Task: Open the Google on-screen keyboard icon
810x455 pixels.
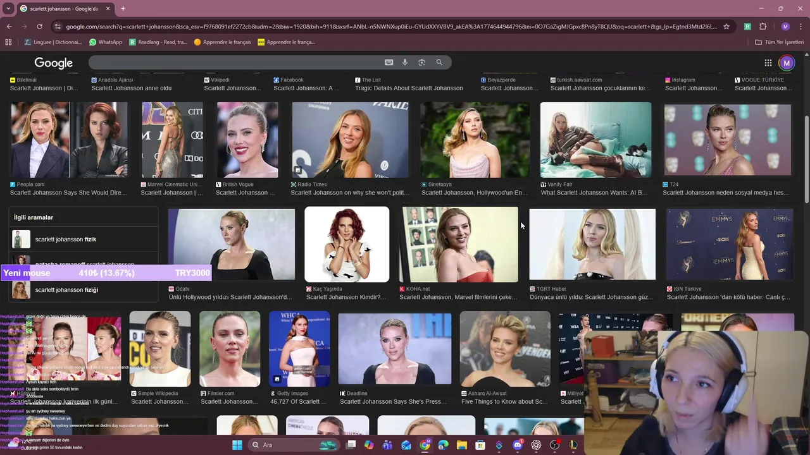Action: coord(389,62)
